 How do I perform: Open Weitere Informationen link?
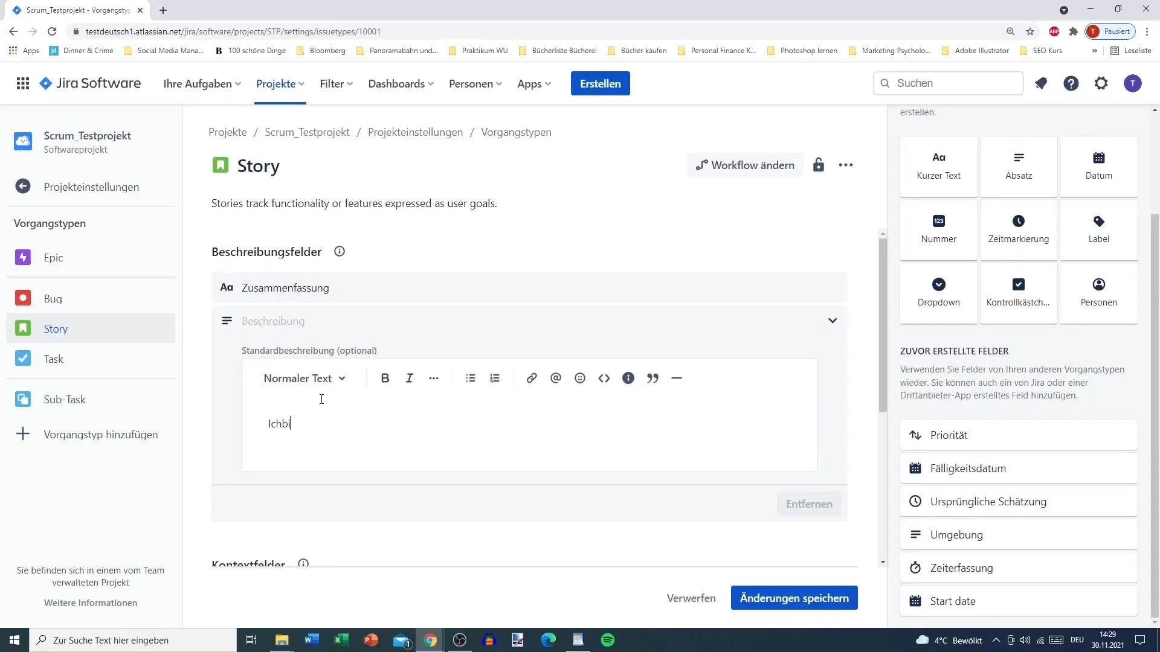pyautogui.click(x=91, y=602)
